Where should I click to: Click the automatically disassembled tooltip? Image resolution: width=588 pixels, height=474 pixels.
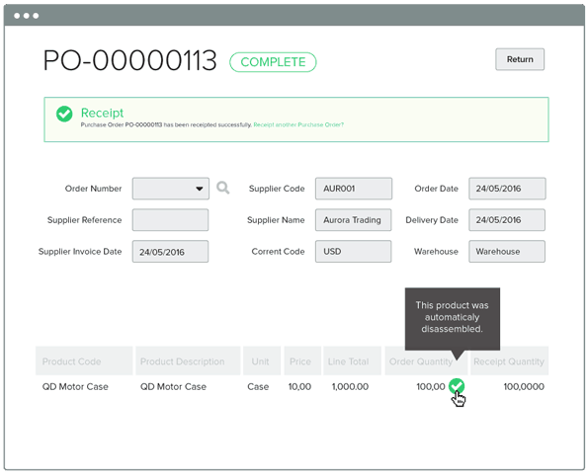tap(453, 317)
